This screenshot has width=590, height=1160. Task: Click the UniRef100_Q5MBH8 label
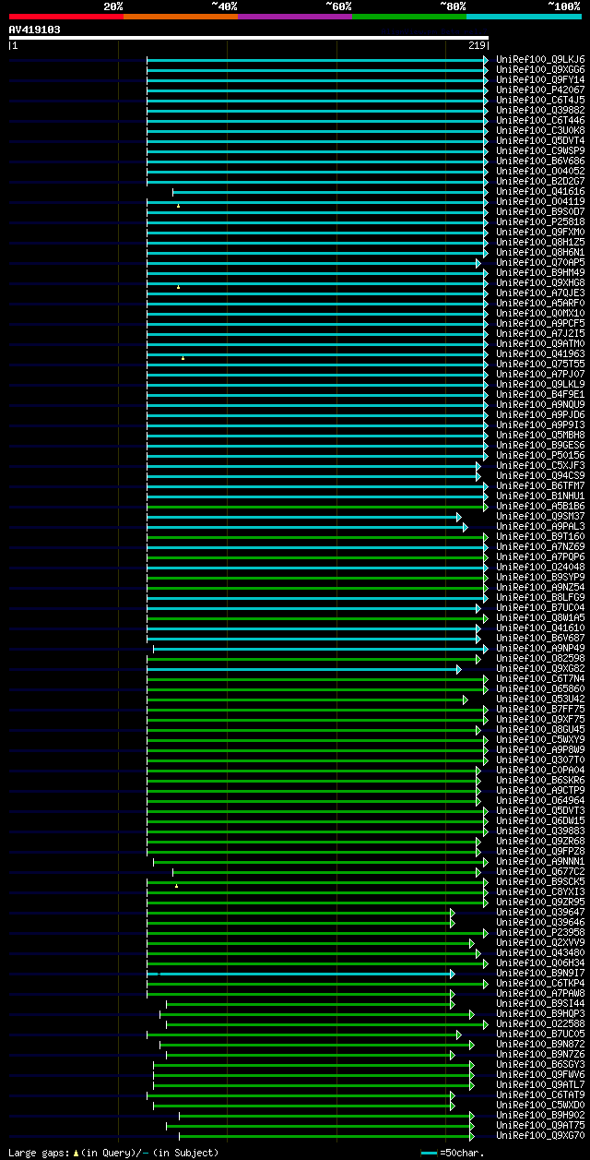tap(540, 435)
